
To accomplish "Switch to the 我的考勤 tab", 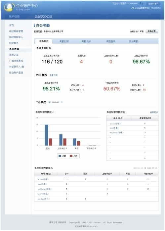I will point(134,41).
